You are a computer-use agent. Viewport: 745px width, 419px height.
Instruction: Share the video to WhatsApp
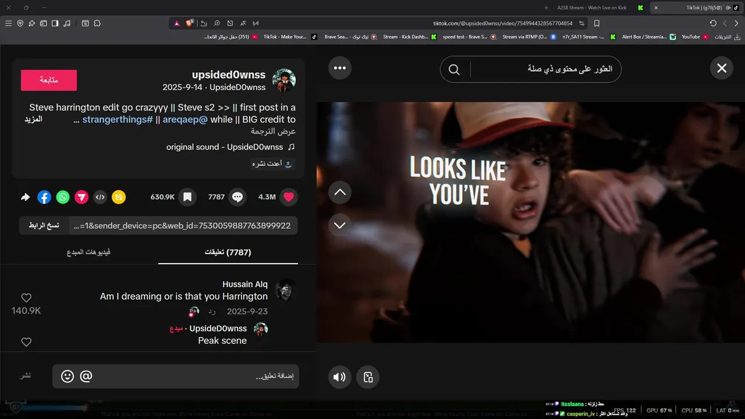pyautogui.click(x=63, y=197)
